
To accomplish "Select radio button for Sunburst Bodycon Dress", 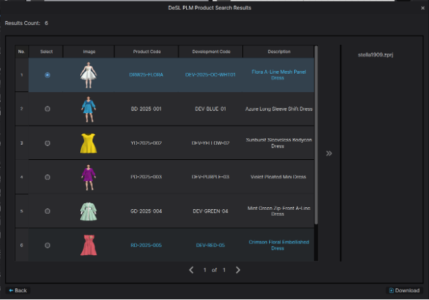I will pyautogui.click(x=47, y=143).
